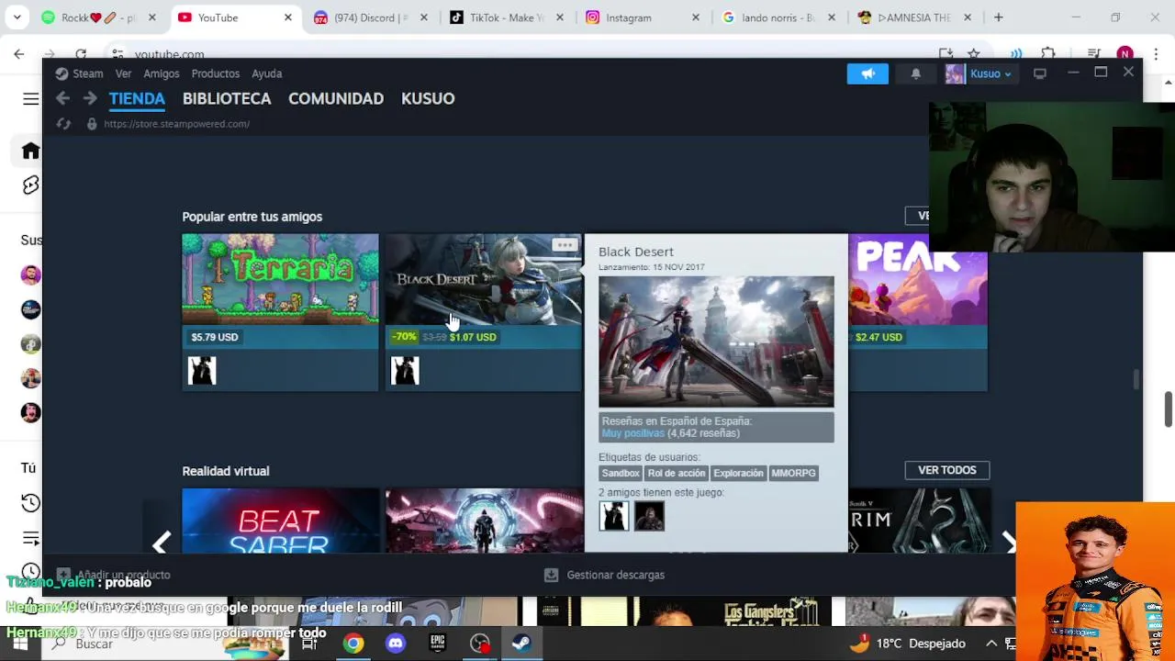Click the Steam store URL address
This screenshot has height=661, width=1175.
177,124
